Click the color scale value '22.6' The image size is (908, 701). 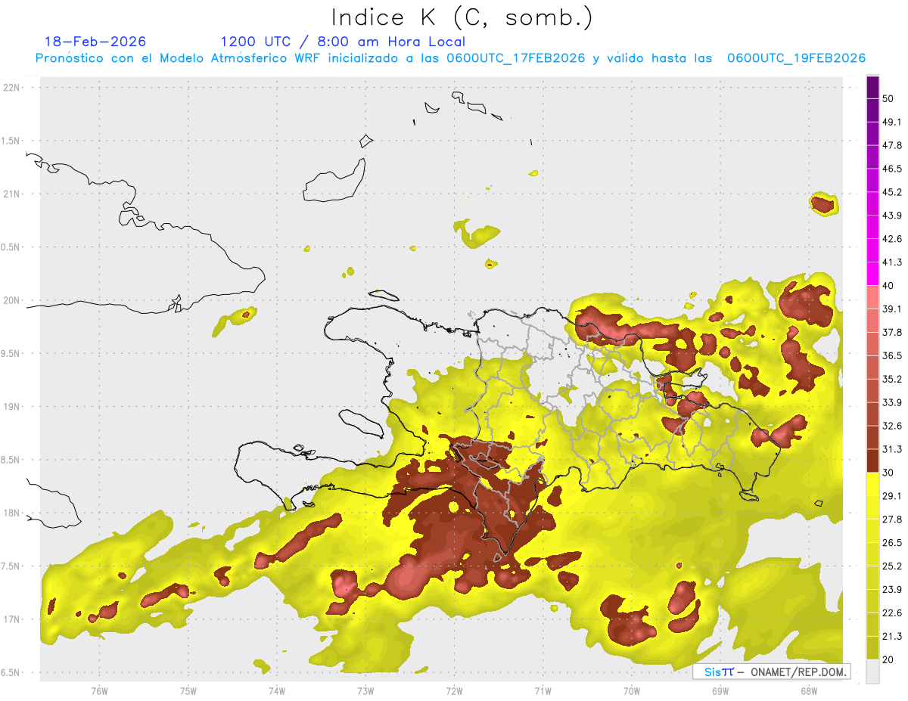pos(891,613)
